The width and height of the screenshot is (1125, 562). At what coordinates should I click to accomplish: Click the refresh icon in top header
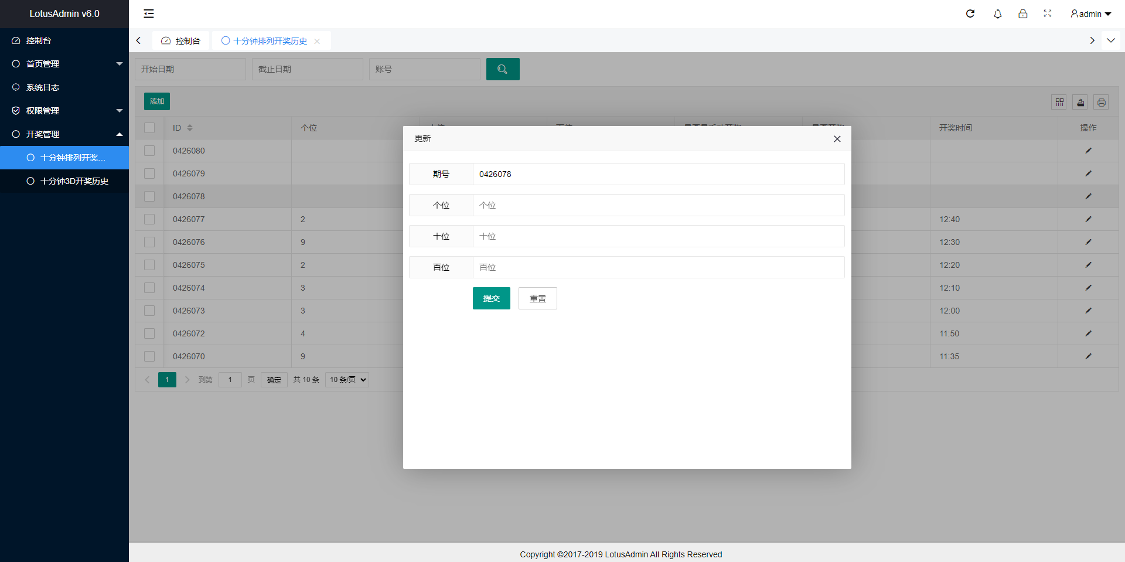[x=970, y=13]
